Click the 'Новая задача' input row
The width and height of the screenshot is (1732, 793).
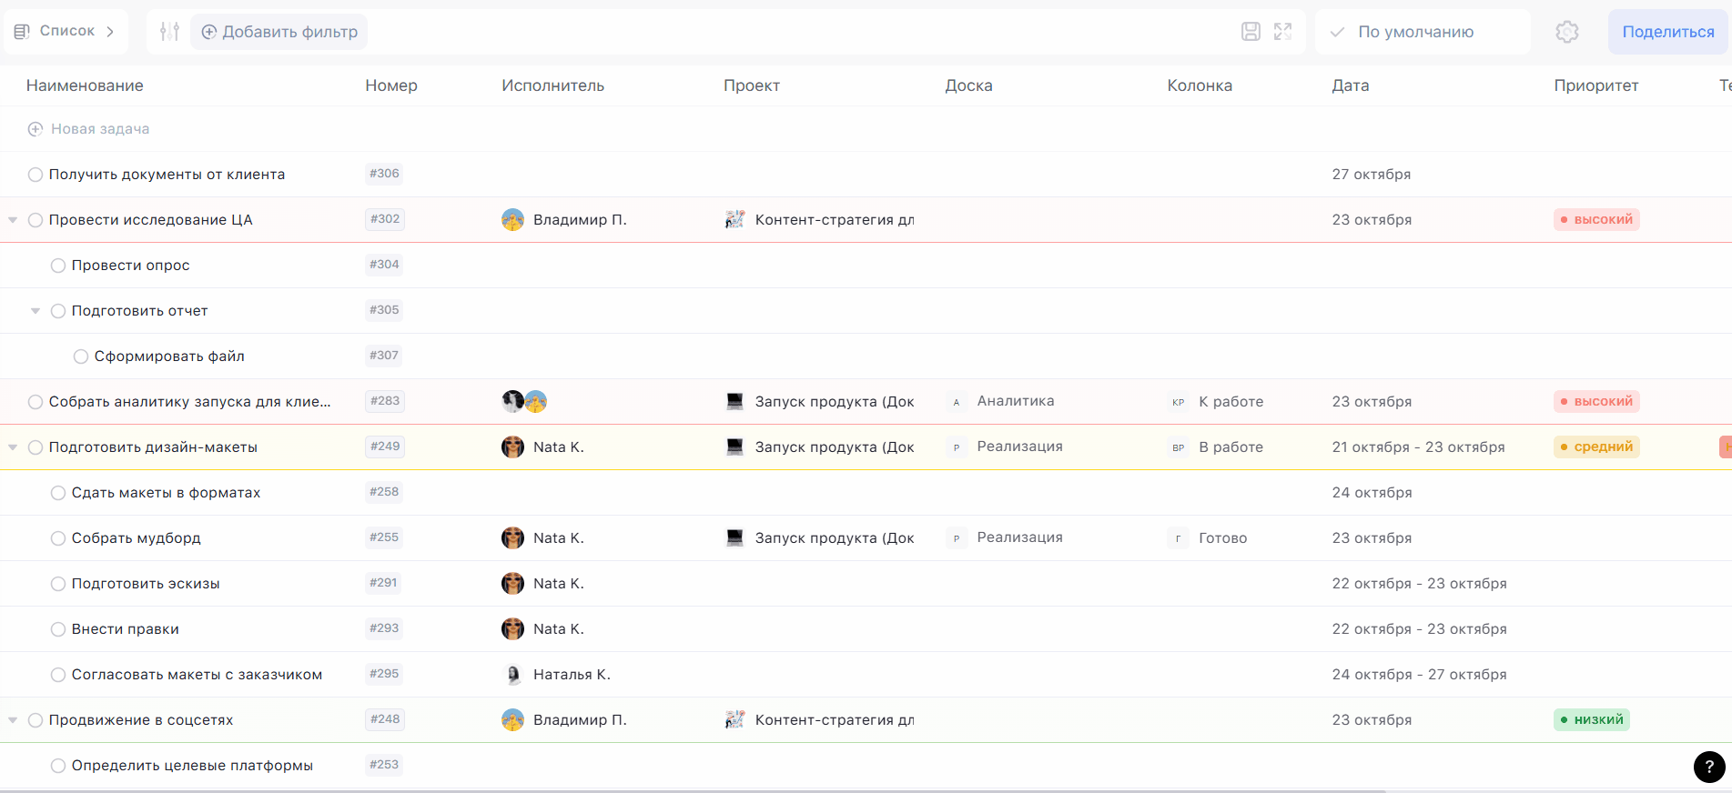click(100, 129)
